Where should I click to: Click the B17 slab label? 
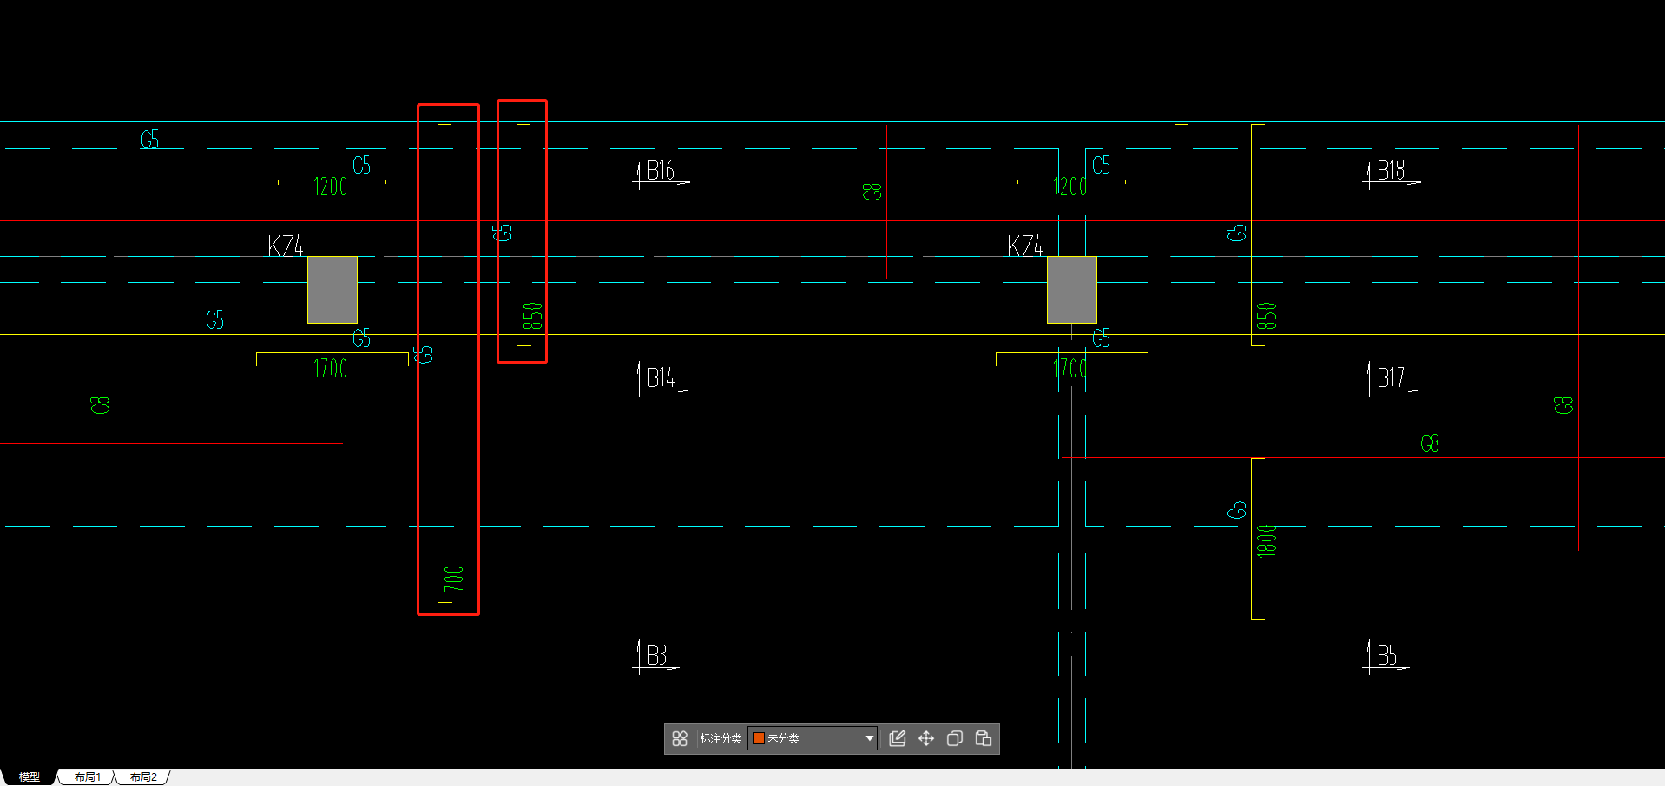click(1391, 378)
